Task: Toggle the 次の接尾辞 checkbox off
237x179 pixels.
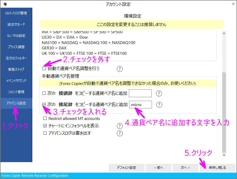Action: point(45,104)
